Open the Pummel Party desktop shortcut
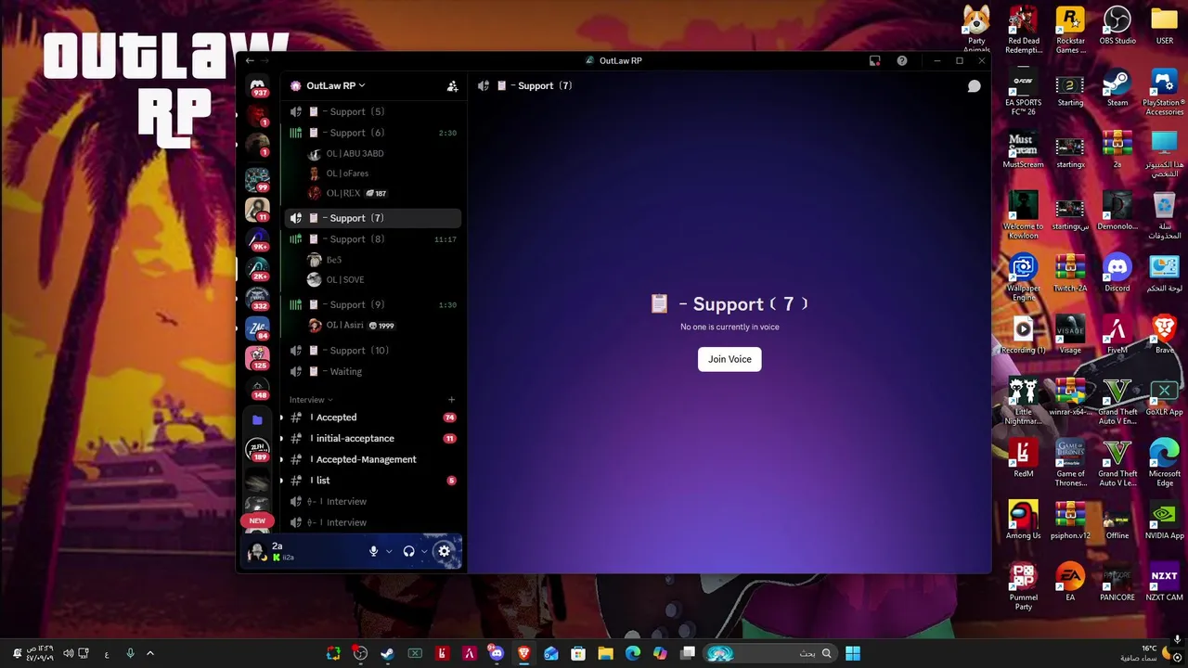1188x668 pixels. point(1023,587)
